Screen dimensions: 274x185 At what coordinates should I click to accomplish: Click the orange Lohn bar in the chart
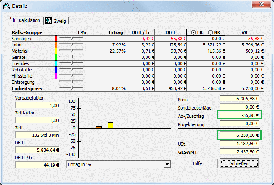click(99, 127)
